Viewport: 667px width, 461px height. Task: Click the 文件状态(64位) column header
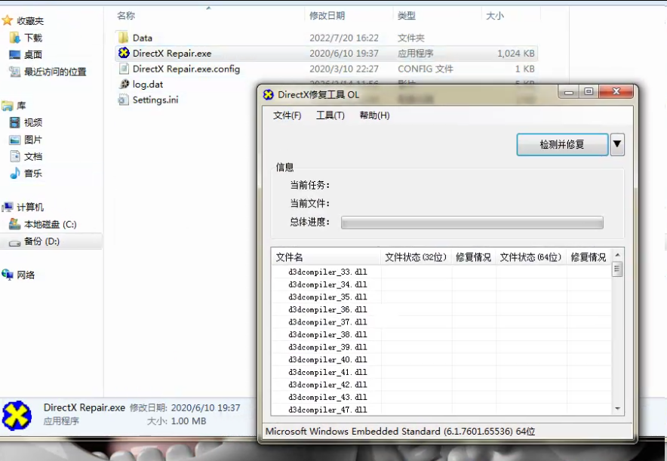(x=530, y=257)
